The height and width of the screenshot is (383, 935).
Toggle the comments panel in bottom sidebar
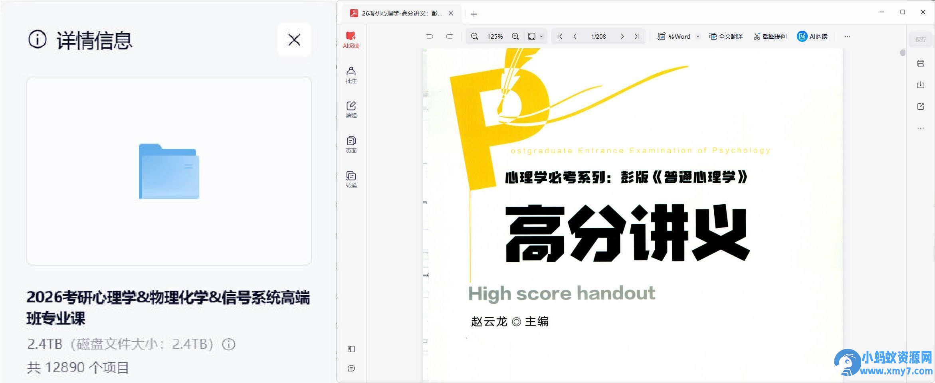tap(351, 368)
